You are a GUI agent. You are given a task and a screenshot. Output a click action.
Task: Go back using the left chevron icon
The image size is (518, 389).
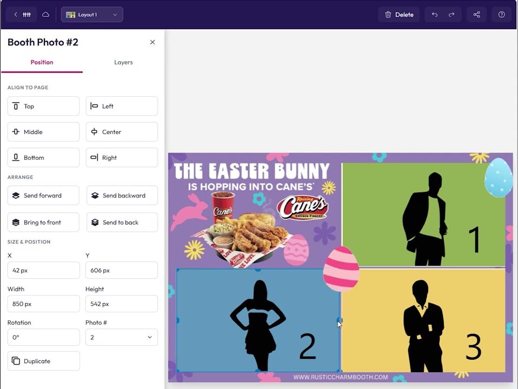click(x=16, y=15)
